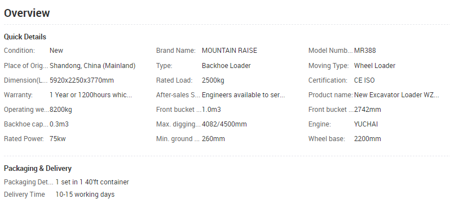Image resolution: width=450 pixels, height=208 pixels.
Task: Click the MOUNTAIN RAISE brand name value
Action: pos(230,51)
